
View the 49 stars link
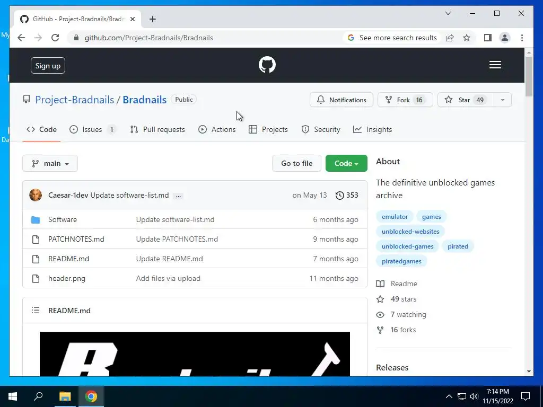point(397,299)
